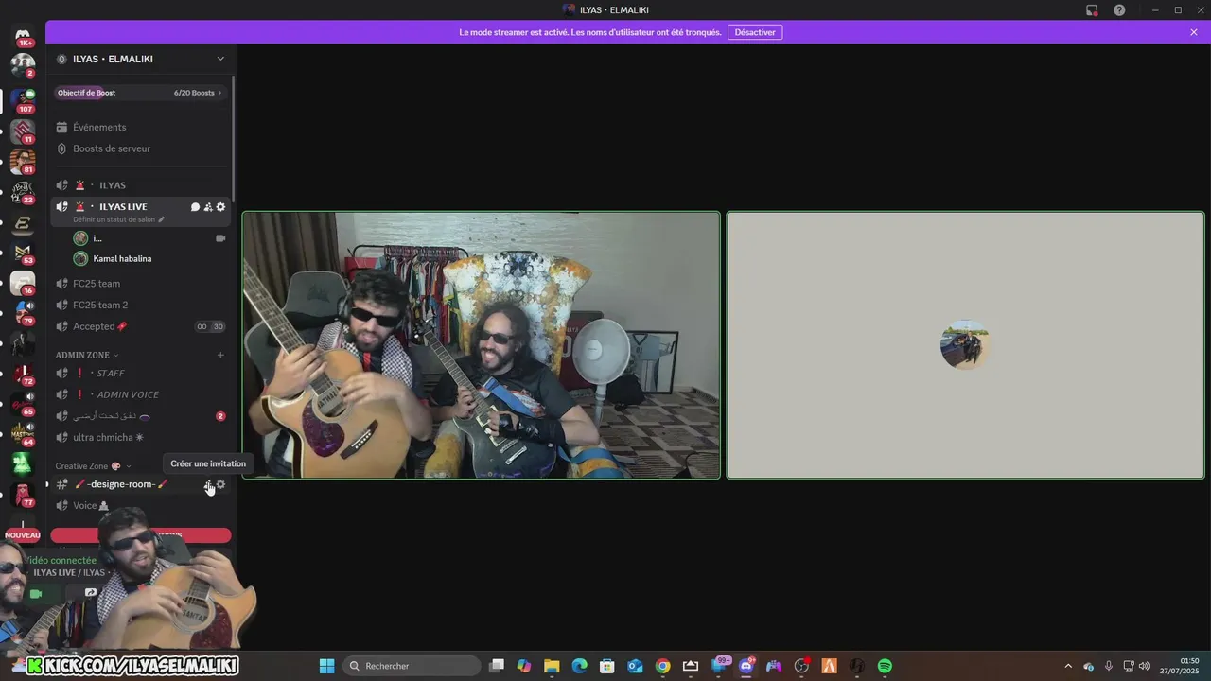
Task: Open the taskbar volume icon
Action: [1145, 666]
